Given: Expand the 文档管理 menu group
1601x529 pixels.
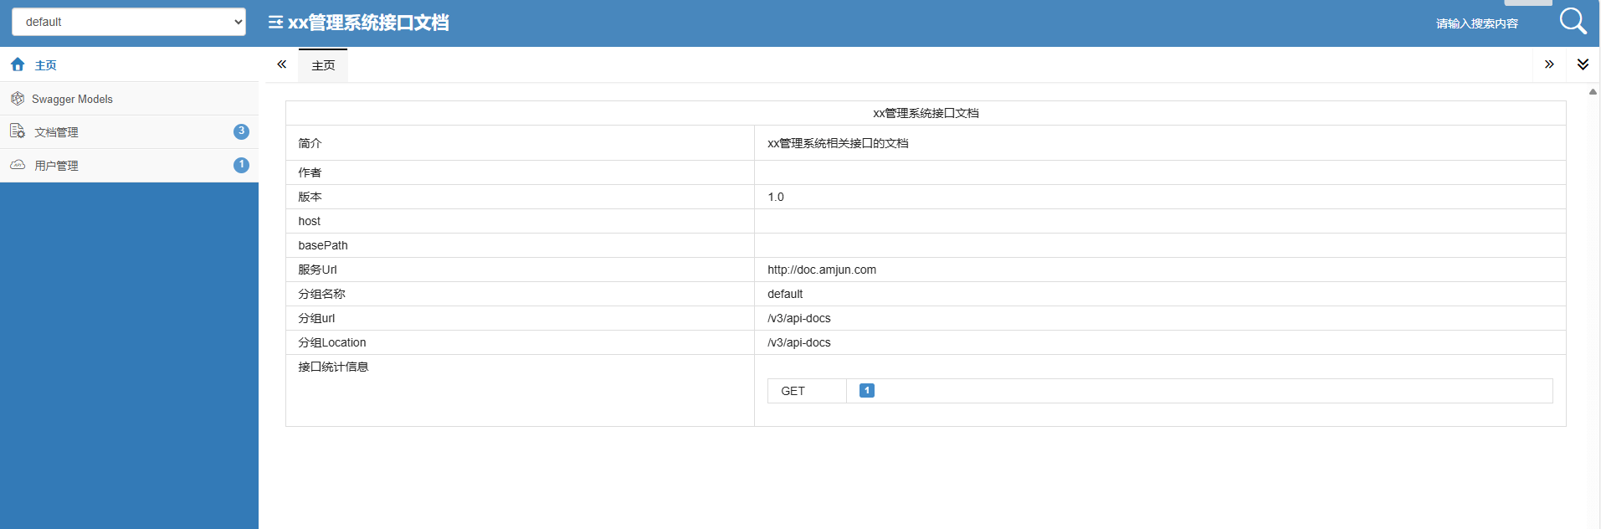Looking at the screenshot, I should [x=56, y=132].
